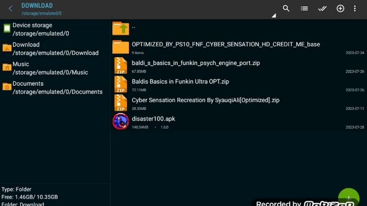Go up via parent folder arrow icon
367x206 pixels.
pyautogui.click(x=120, y=29)
